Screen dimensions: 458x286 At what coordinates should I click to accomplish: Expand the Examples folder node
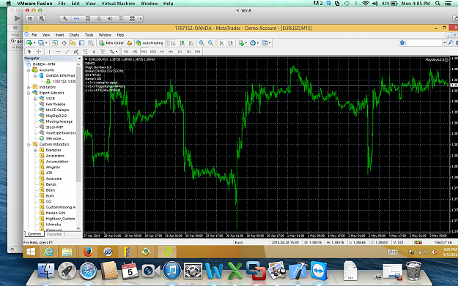[x=35, y=151]
